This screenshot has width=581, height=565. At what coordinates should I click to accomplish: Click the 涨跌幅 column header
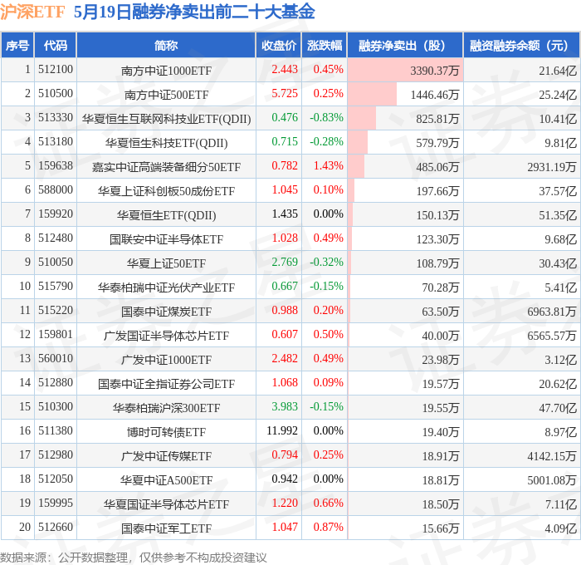coord(325,46)
